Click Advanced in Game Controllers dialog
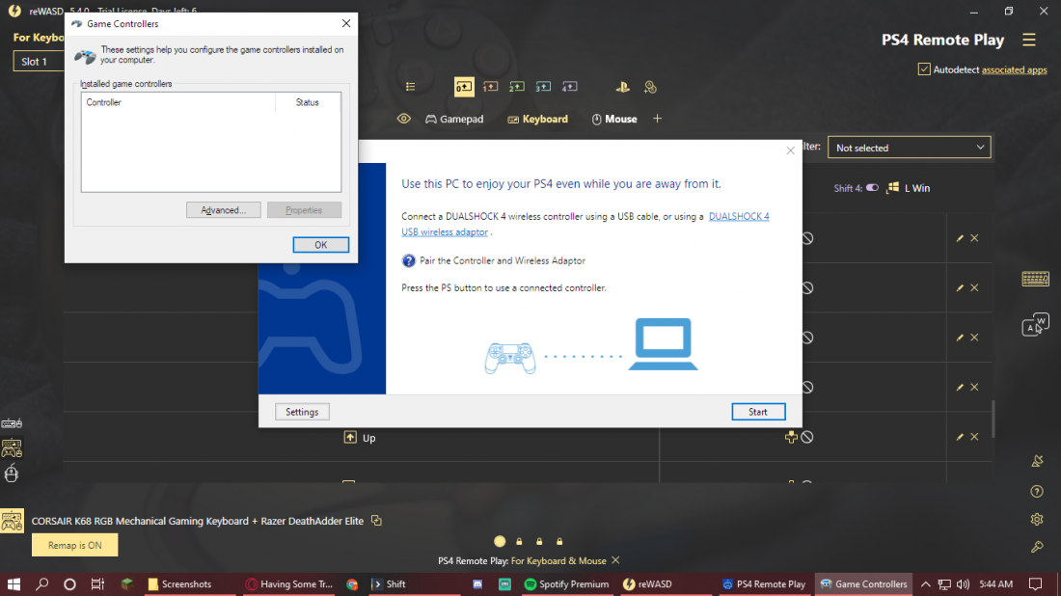Image resolution: width=1061 pixels, height=596 pixels. 224,210
